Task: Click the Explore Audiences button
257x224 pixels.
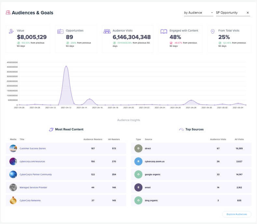Action: click(x=237, y=214)
